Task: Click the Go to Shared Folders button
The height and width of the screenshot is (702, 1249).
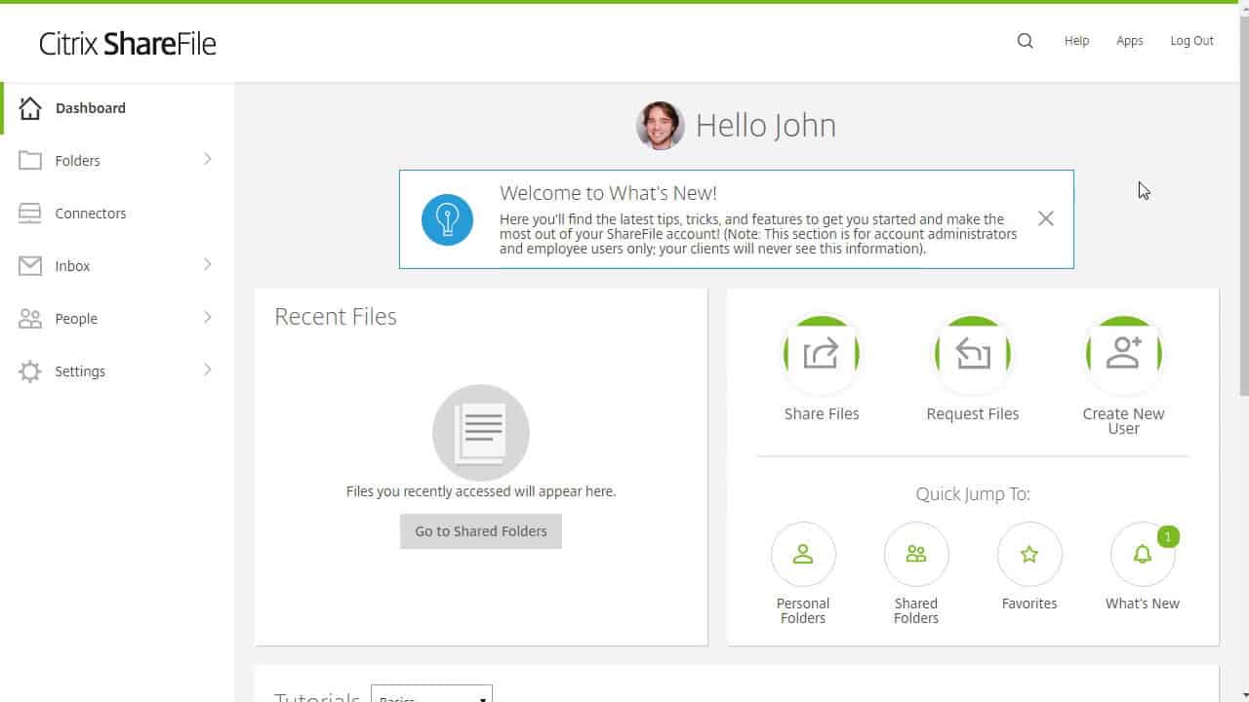Action: [x=481, y=531]
